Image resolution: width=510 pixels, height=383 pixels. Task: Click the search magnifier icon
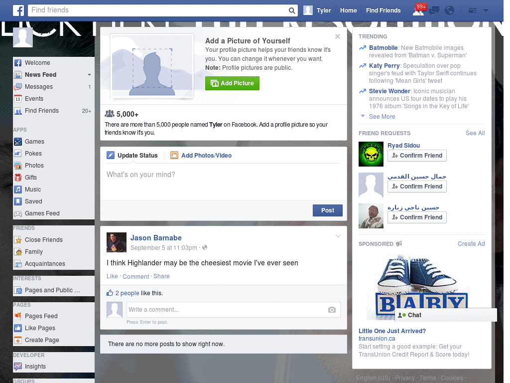[292, 10]
